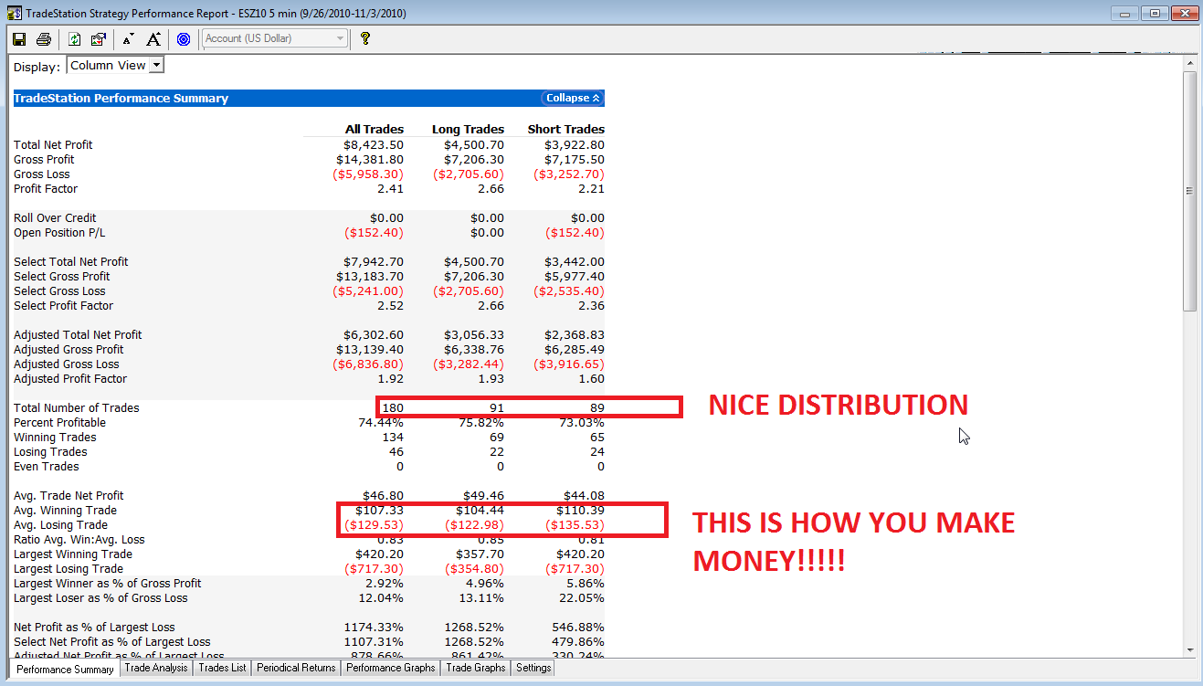Select the Open Position P/L label
Screen dimensions: 1203x686
click(x=59, y=232)
